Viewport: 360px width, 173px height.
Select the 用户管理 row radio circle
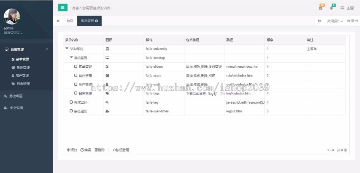point(76,84)
